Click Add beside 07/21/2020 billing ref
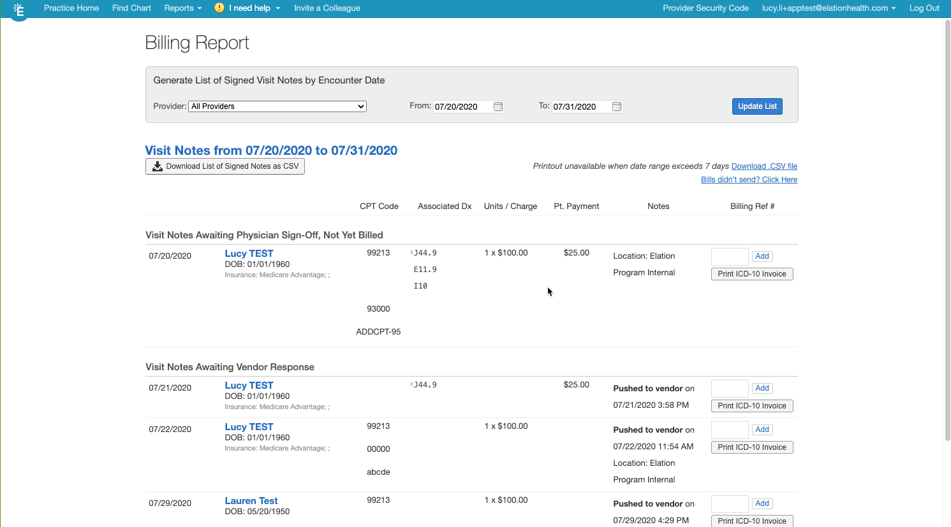 coord(762,388)
